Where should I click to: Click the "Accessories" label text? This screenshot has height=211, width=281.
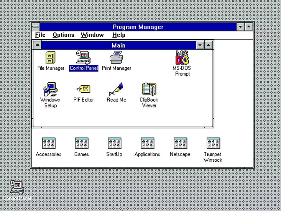pyautogui.click(x=49, y=154)
